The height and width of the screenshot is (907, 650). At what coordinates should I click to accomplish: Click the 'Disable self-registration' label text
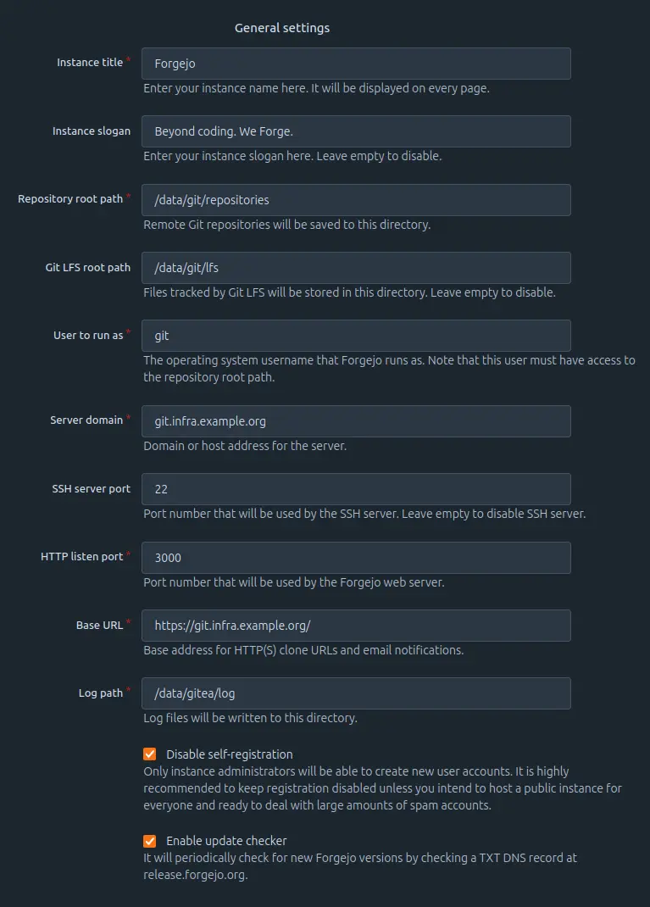coord(229,754)
